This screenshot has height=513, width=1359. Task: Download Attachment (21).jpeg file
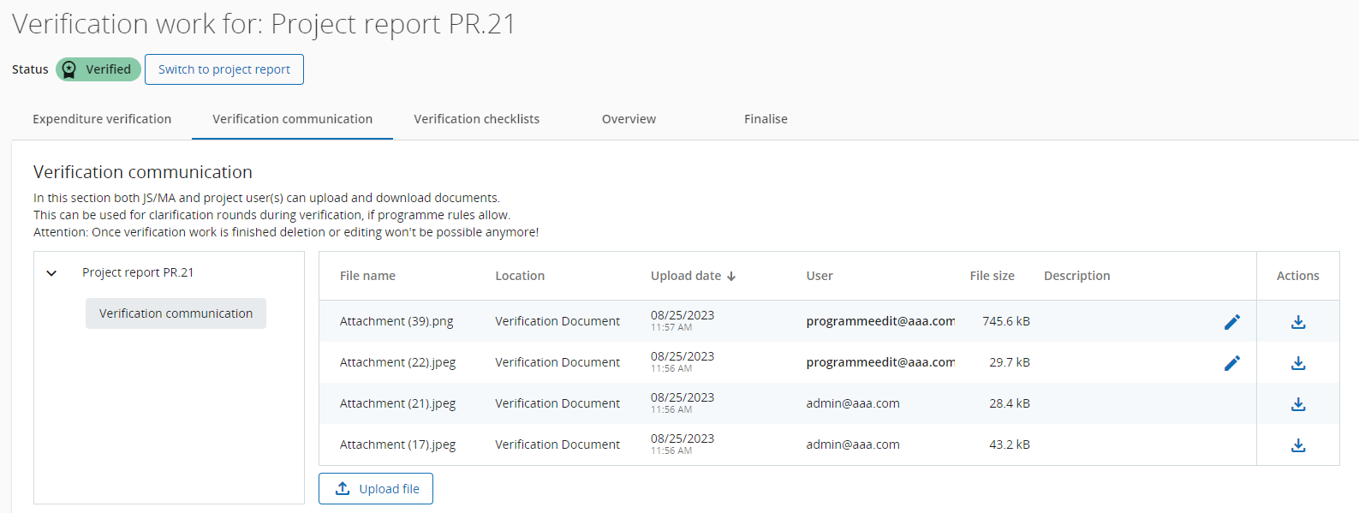click(x=1297, y=404)
